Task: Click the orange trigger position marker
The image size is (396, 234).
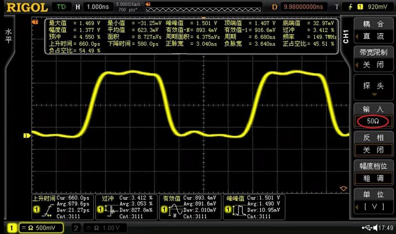Action: point(344,188)
